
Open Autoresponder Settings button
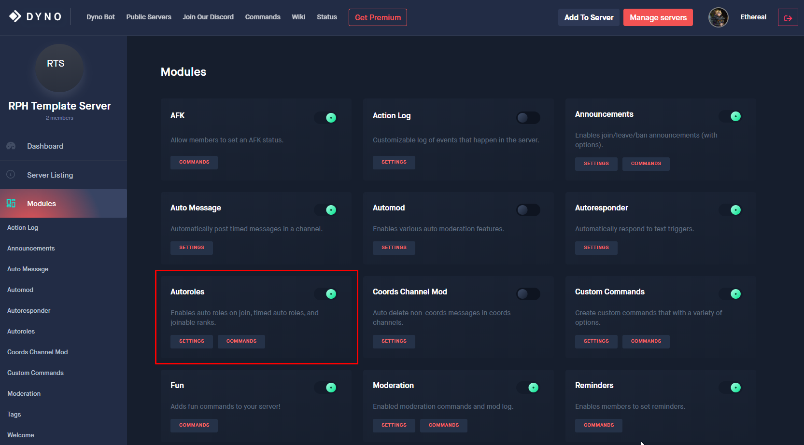click(596, 248)
